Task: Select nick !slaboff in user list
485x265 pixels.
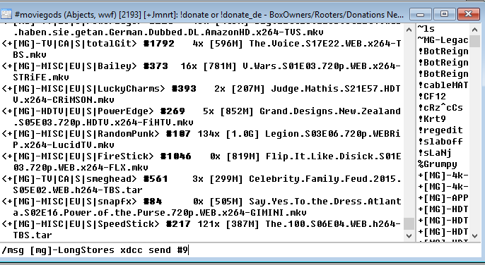Action: pos(440,141)
